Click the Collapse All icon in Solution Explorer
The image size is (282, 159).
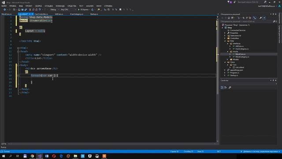tap(247, 18)
